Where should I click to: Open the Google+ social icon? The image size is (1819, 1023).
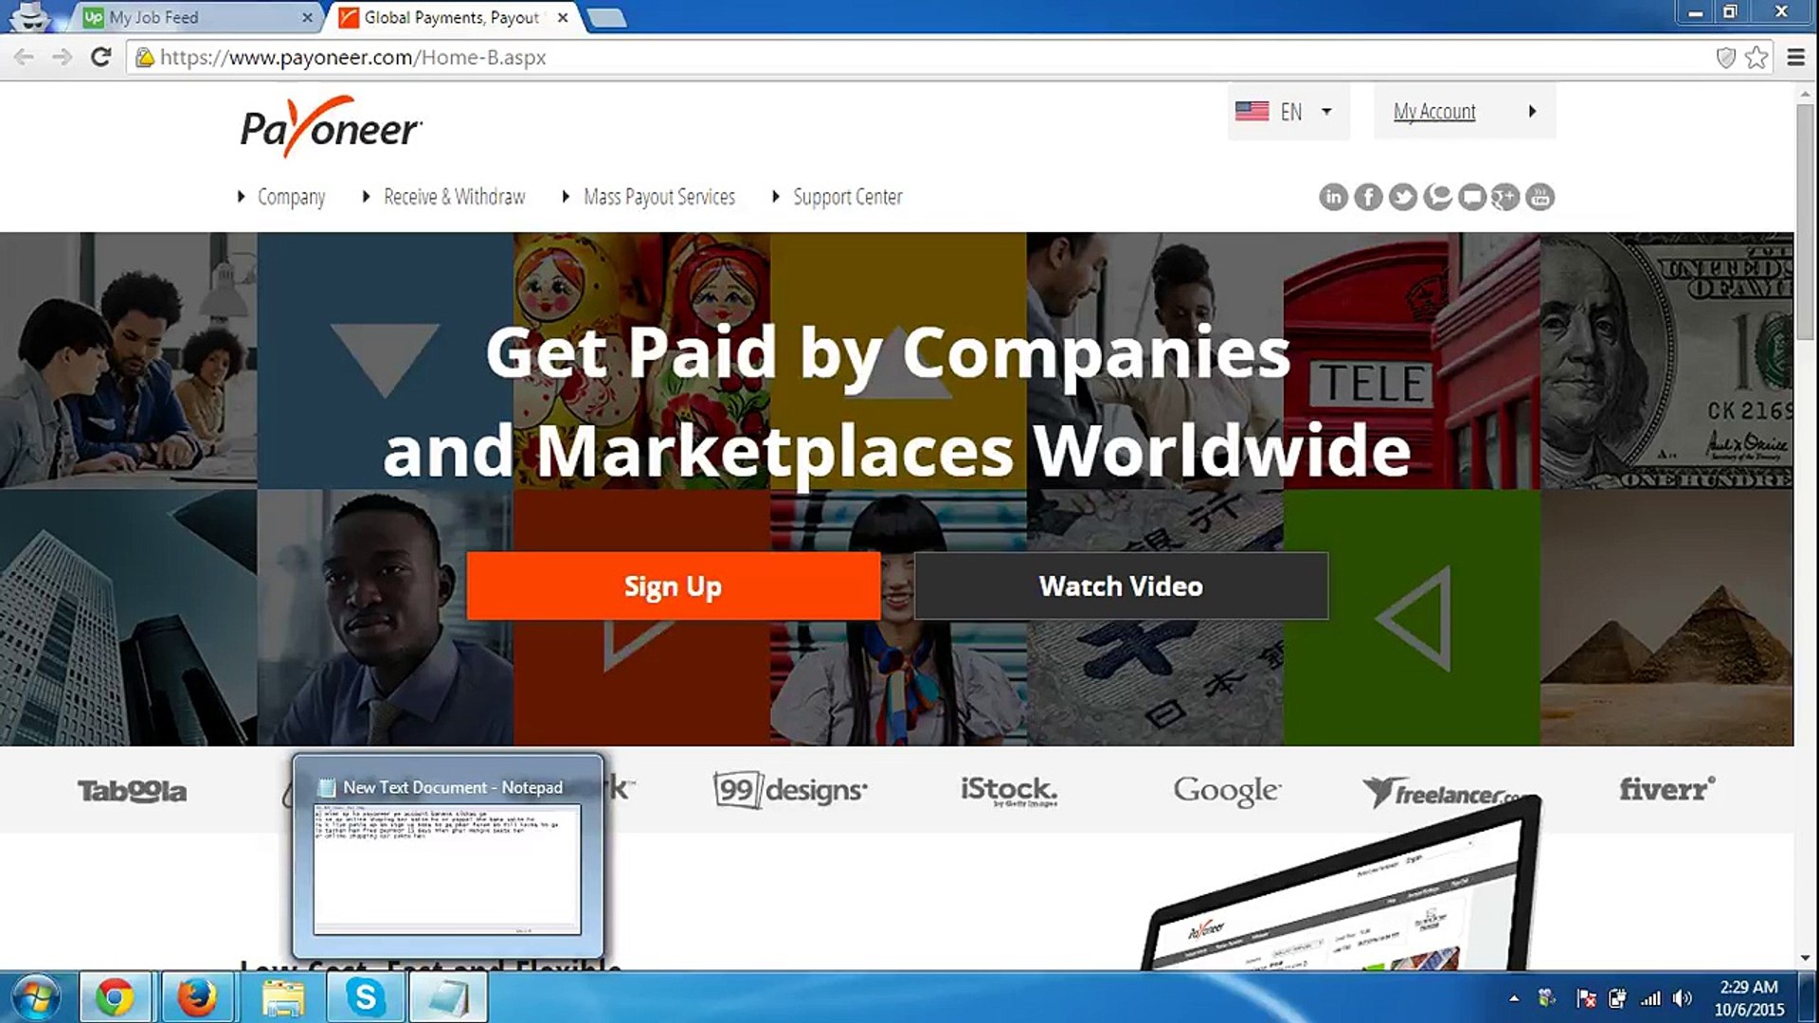(1505, 196)
